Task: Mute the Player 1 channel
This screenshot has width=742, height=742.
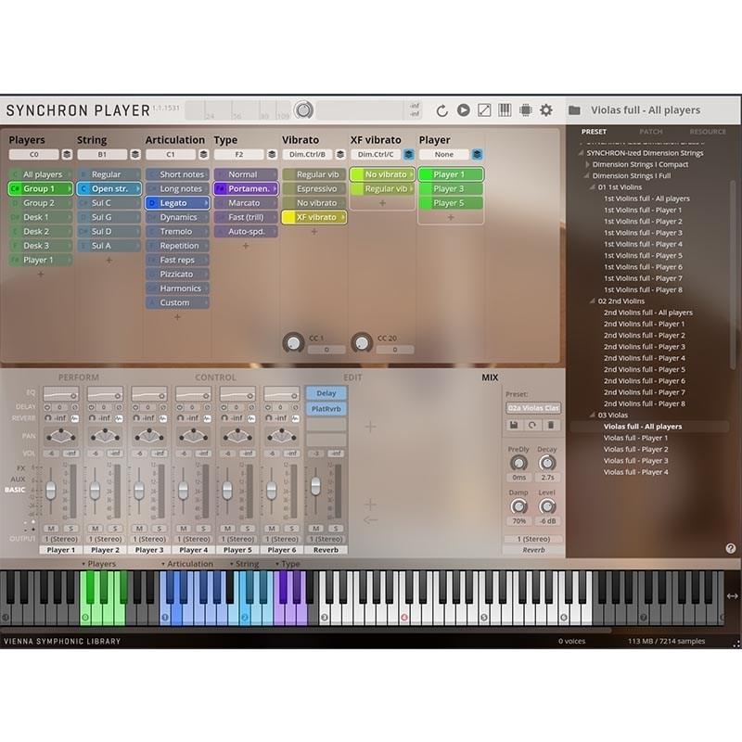Action: tap(52, 528)
